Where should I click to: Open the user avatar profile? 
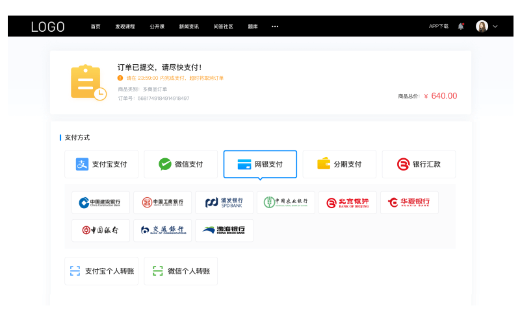tap(482, 26)
